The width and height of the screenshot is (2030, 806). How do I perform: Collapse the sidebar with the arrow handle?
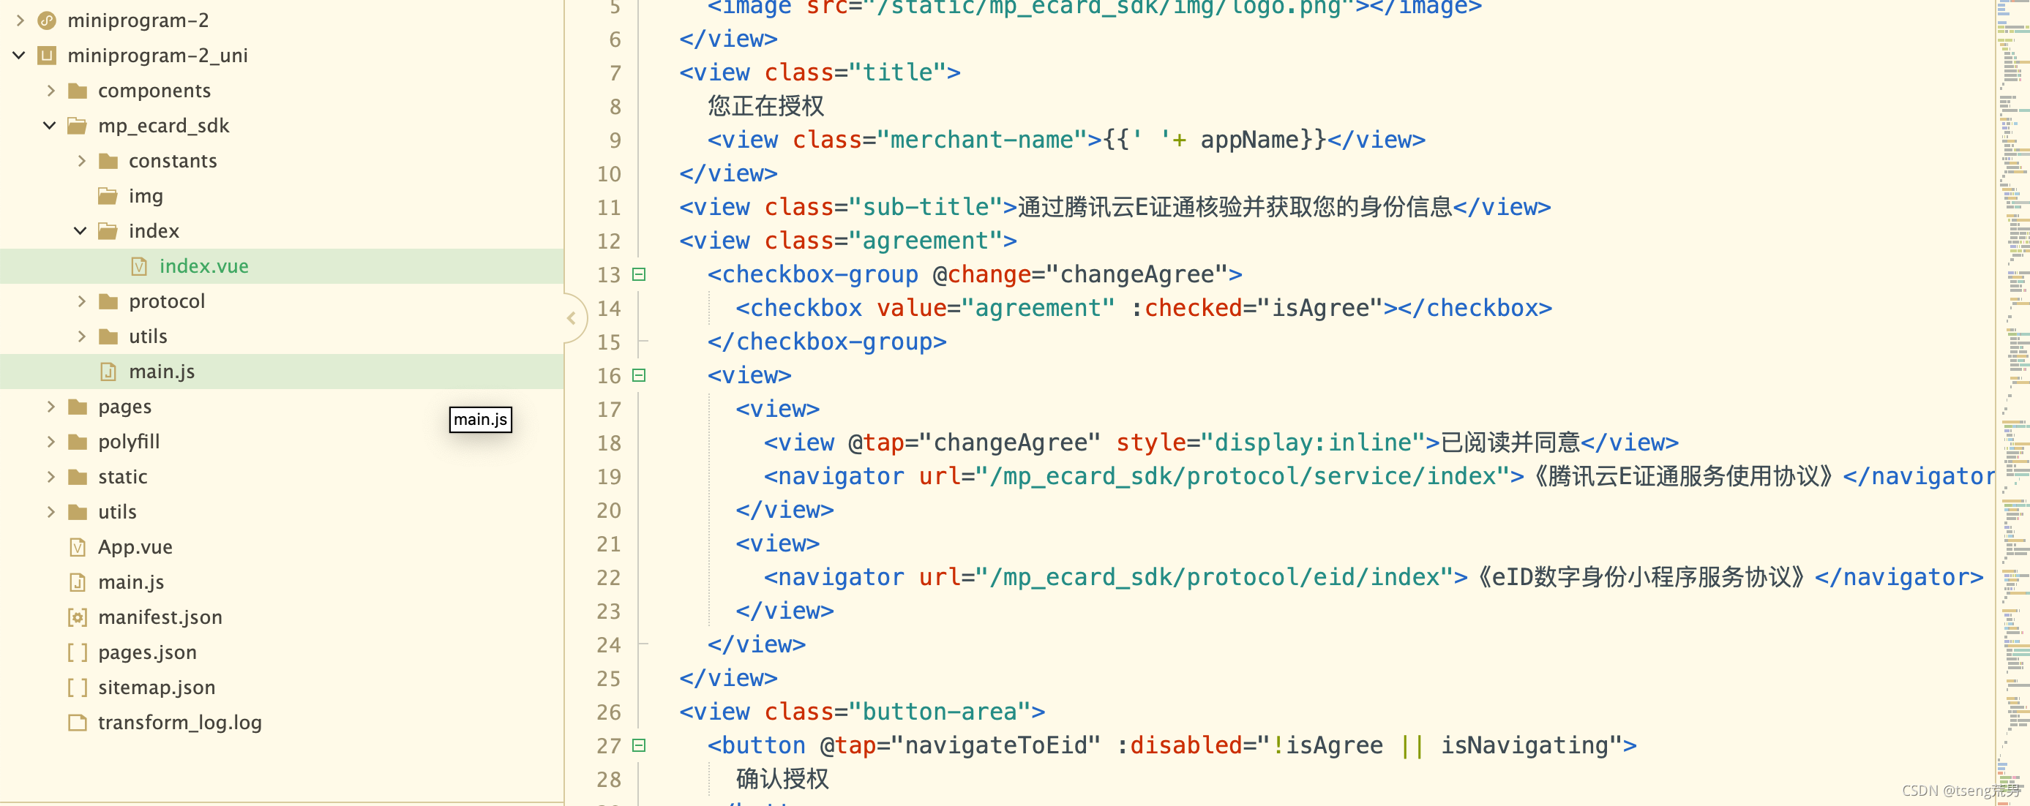(x=572, y=318)
